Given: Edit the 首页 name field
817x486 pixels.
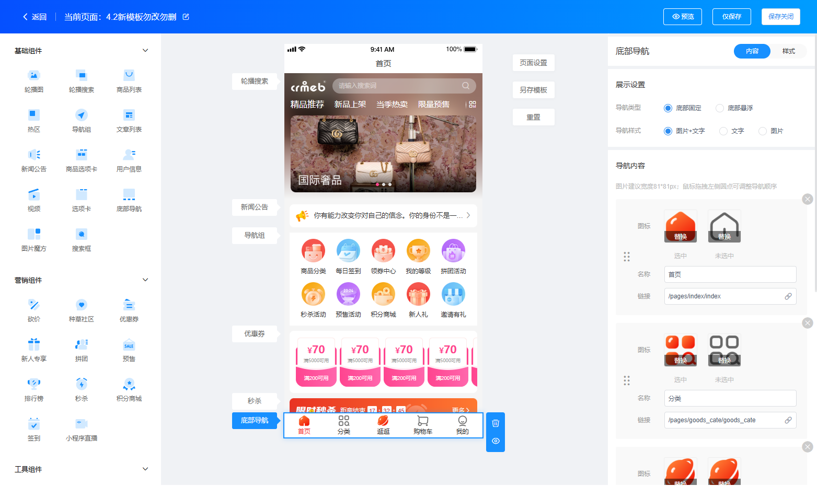Looking at the screenshot, I should point(730,274).
